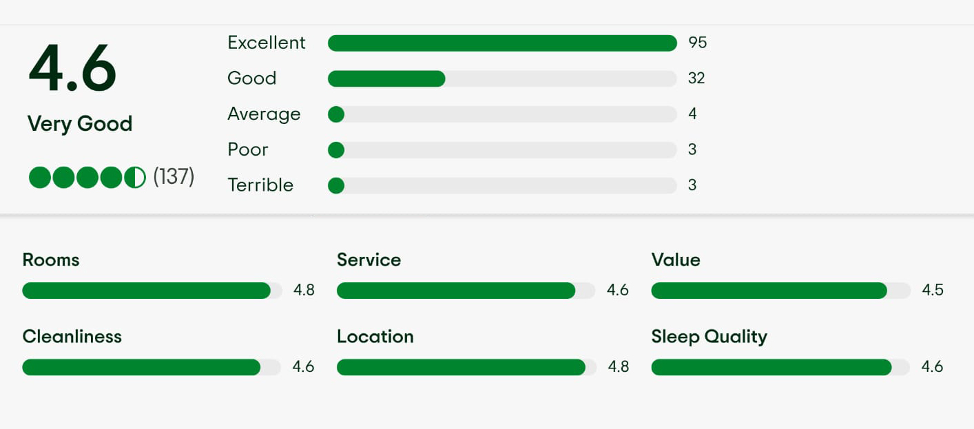Click the Excellent rating progress bar

502,43
